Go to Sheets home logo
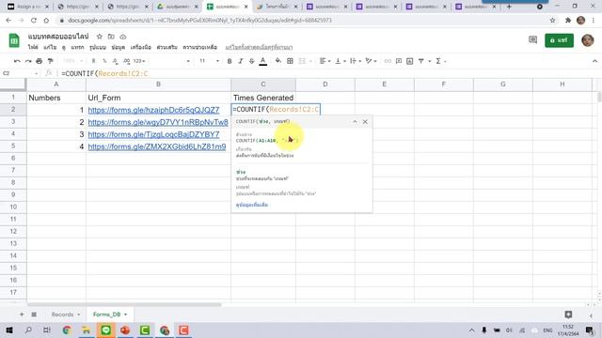Image resolution: width=602 pixels, height=338 pixels. 14,40
